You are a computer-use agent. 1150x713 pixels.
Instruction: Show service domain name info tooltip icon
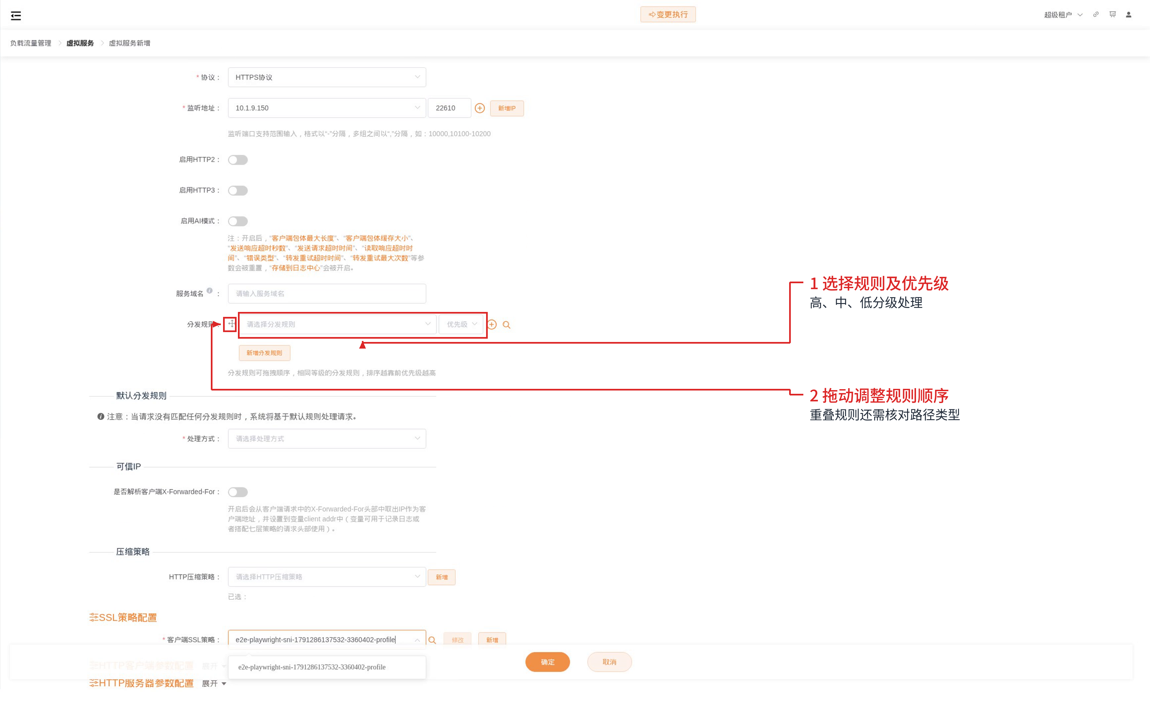point(210,290)
